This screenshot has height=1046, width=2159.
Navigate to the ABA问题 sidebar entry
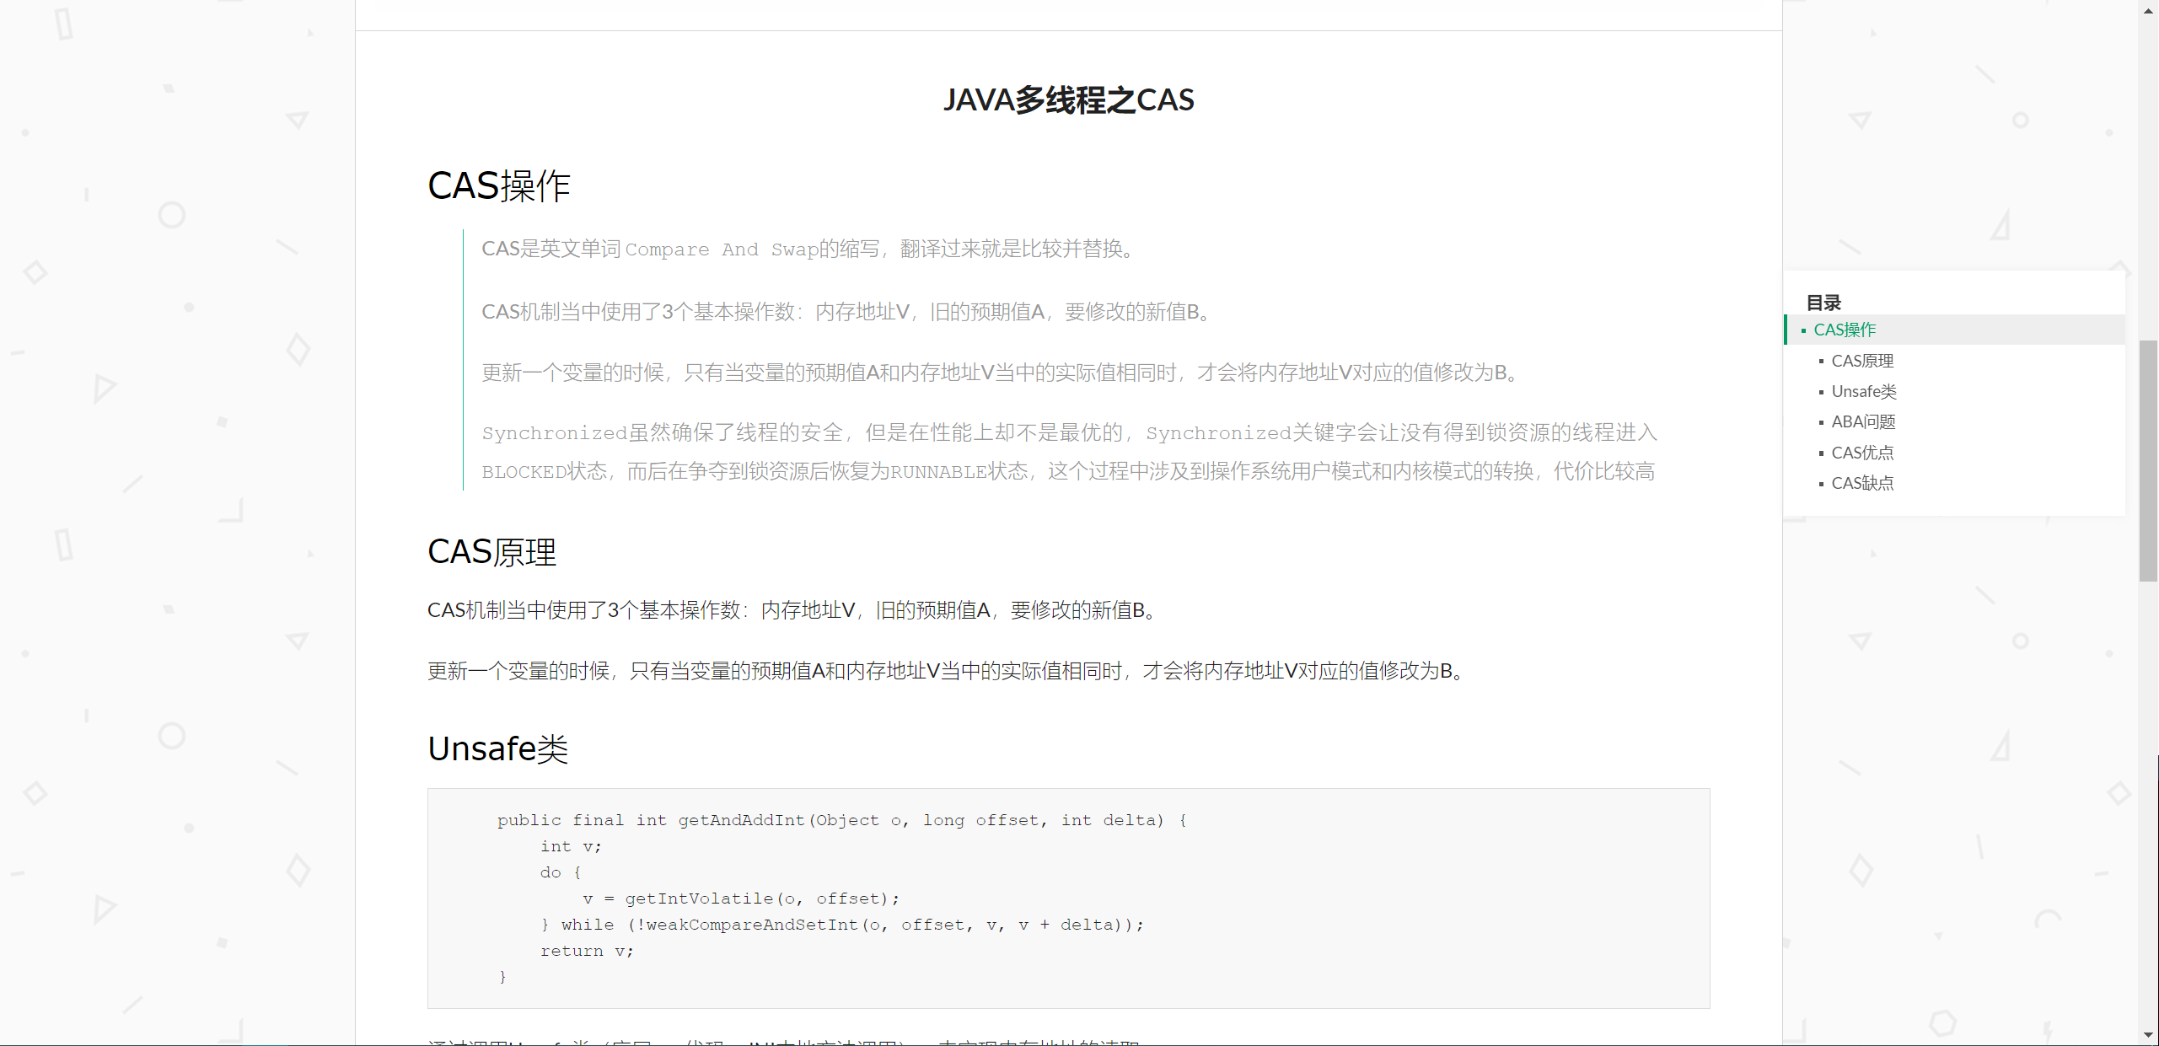[1863, 421]
